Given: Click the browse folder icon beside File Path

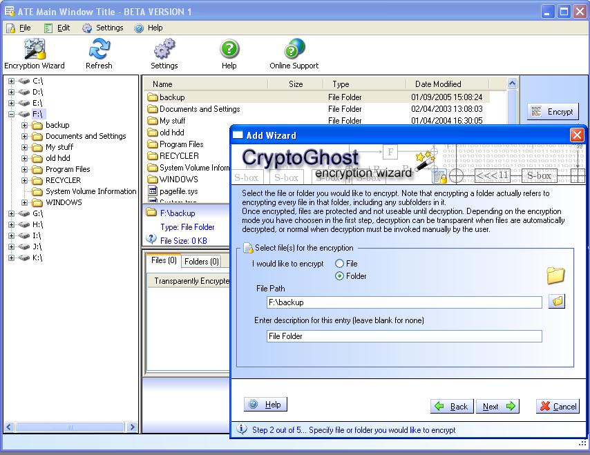Looking at the screenshot, I should point(557,302).
